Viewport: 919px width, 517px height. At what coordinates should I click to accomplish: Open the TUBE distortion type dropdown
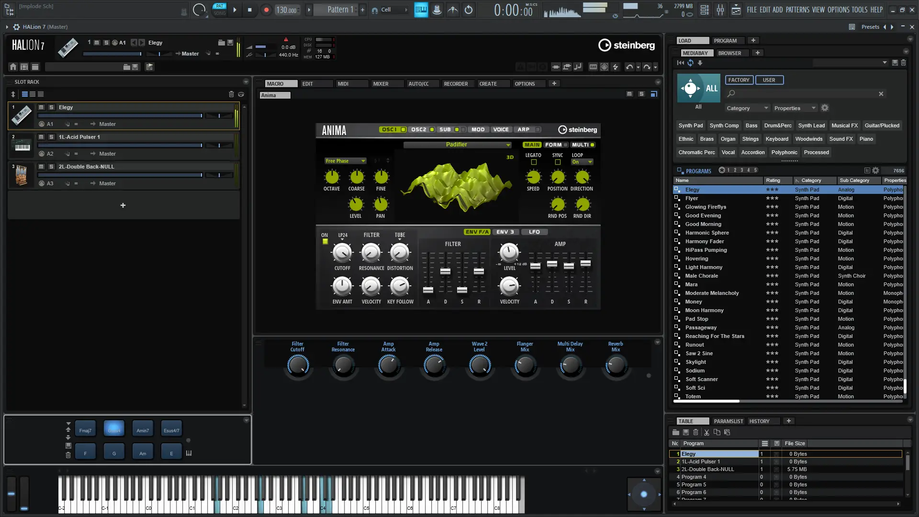(x=400, y=236)
